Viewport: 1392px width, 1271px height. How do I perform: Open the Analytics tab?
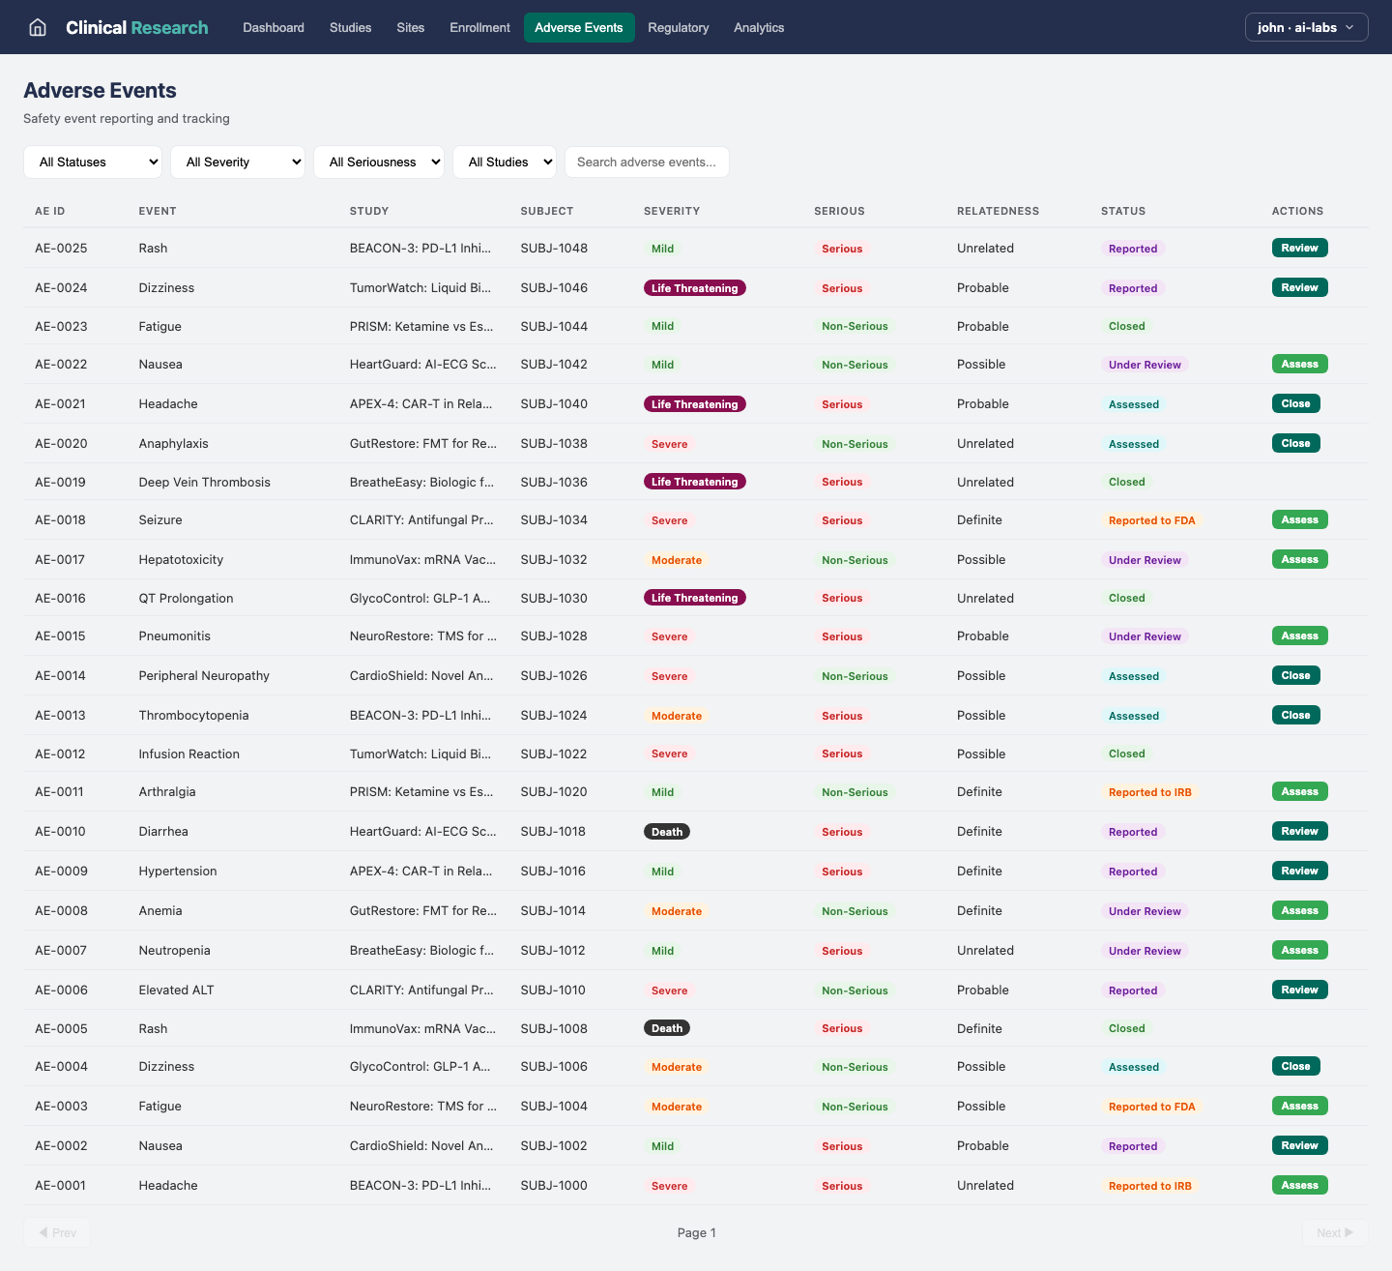[759, 27]
